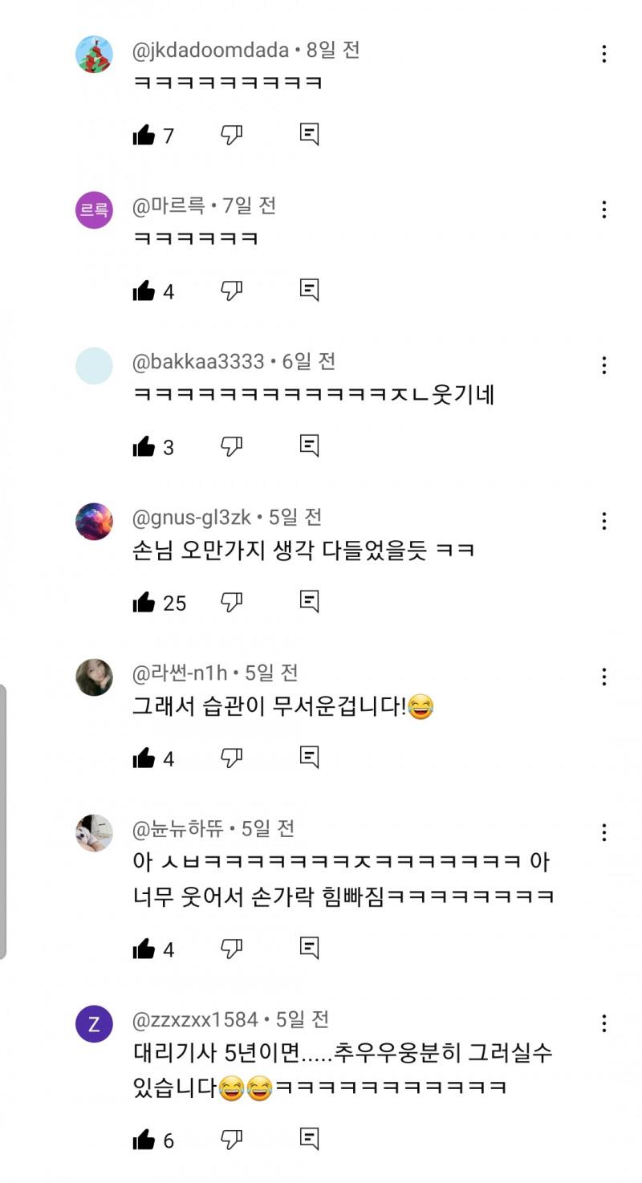Screen dimensions: 642x1183
Task: Reply to @마르륵's comment
Action: point(309,290)
